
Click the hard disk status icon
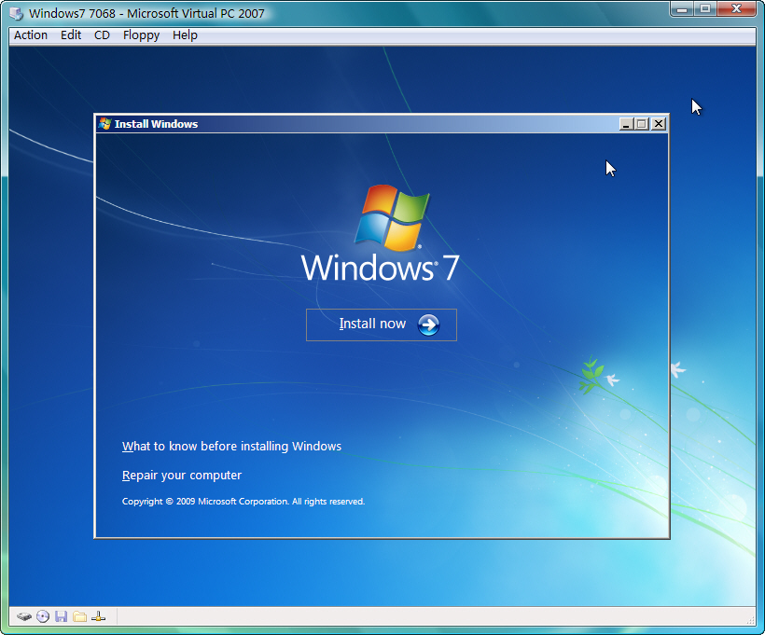24,616
